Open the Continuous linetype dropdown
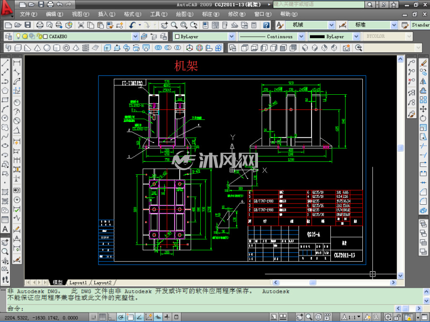 point(301,37)
